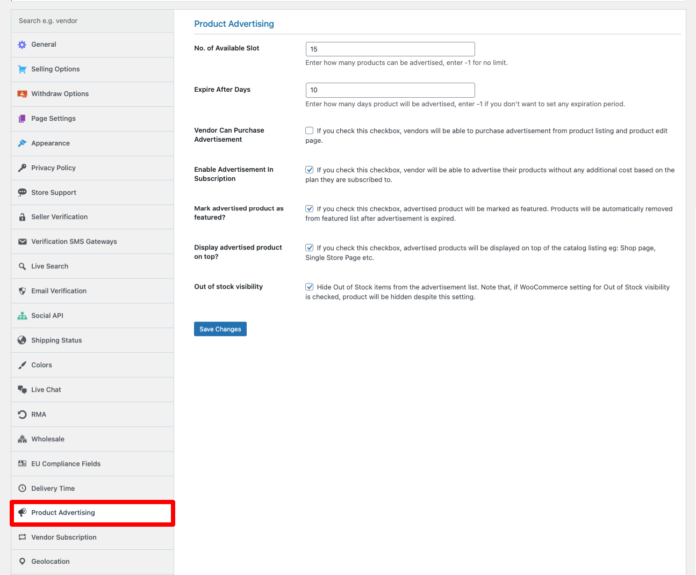Open Email Verification via the envelope icon
696x575 pixels.
22,290
